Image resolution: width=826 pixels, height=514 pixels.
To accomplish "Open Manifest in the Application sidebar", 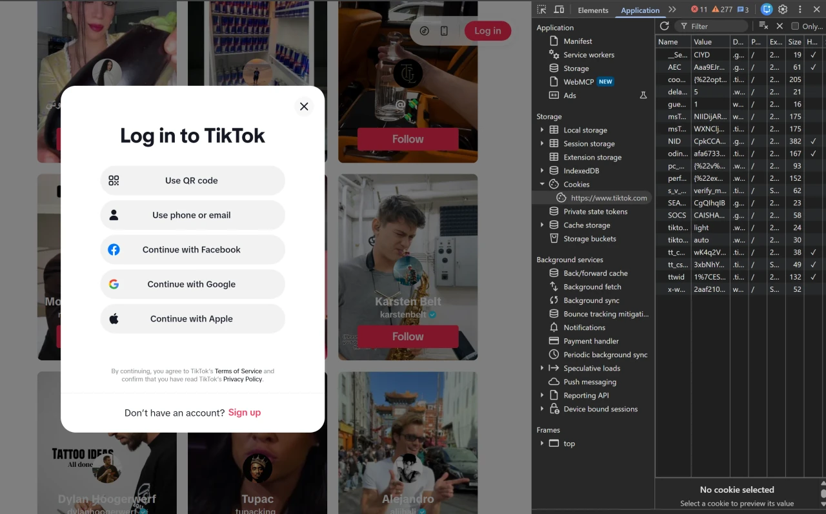I will click(578, 41).
